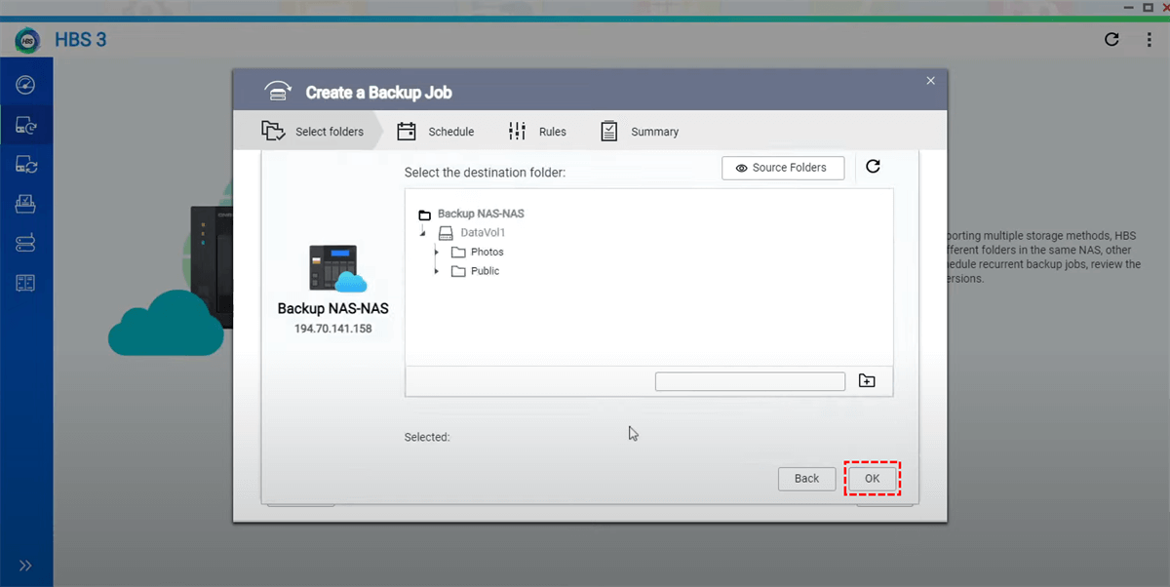Go to the Summary step
This screenshot has width=1170, height=587.
click(x=640, y=132)
